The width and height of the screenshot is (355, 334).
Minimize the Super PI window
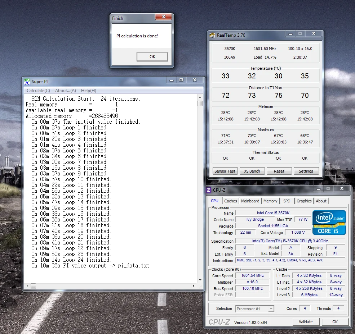pos(172,80)
